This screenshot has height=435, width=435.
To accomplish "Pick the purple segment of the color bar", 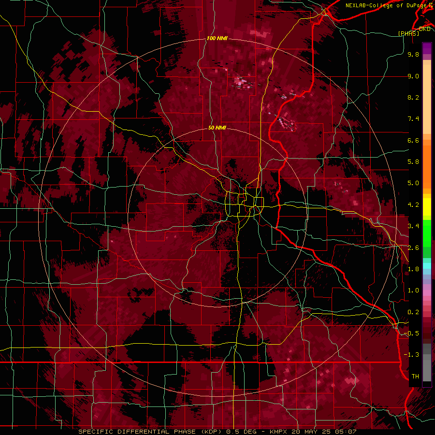I will 427,48.
